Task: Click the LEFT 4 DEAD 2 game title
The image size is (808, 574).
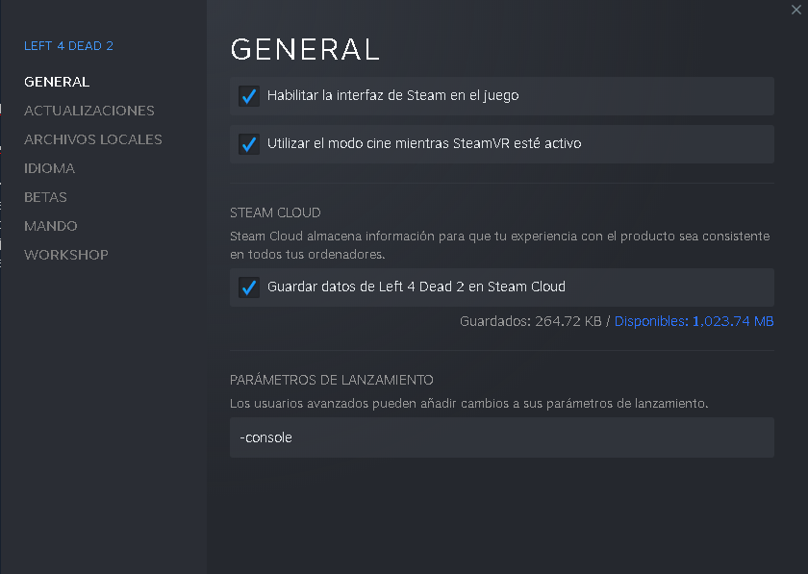Action: pyautogui.click(x=69, y=46)
